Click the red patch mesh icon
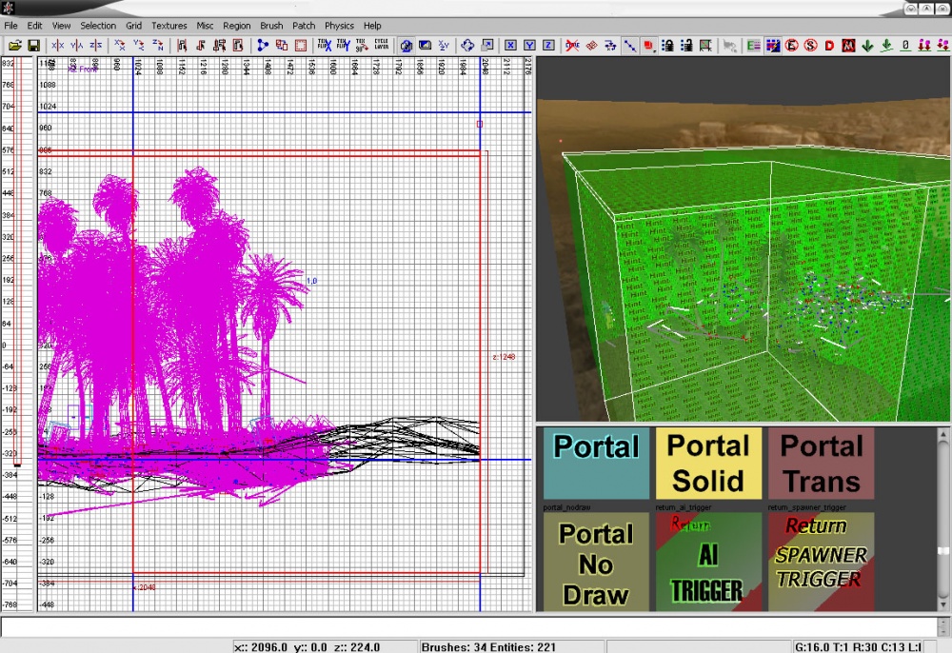952x653 pixels. [x=591, y=46]
